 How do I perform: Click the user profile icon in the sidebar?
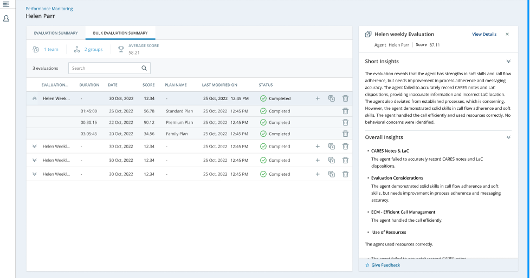6,18
